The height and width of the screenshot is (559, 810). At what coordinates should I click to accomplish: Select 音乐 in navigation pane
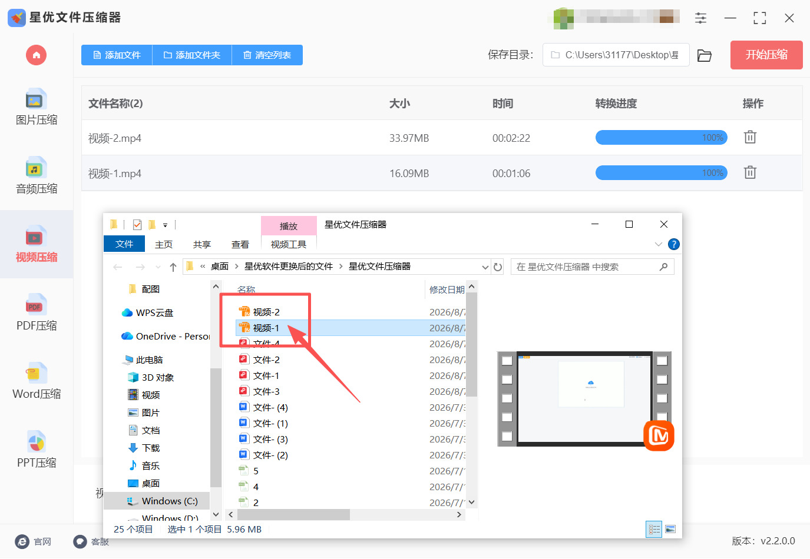pyautogui.click(x=144, y=465)
